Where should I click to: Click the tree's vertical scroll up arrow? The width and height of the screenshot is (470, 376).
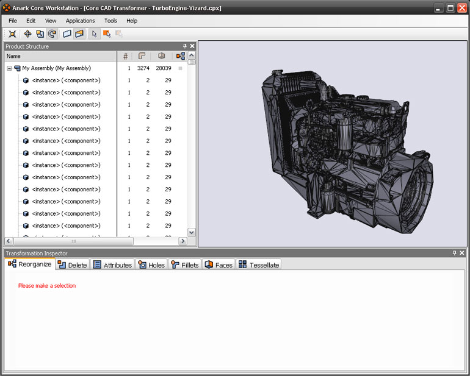pyautogui.click(x=192, y=55)
